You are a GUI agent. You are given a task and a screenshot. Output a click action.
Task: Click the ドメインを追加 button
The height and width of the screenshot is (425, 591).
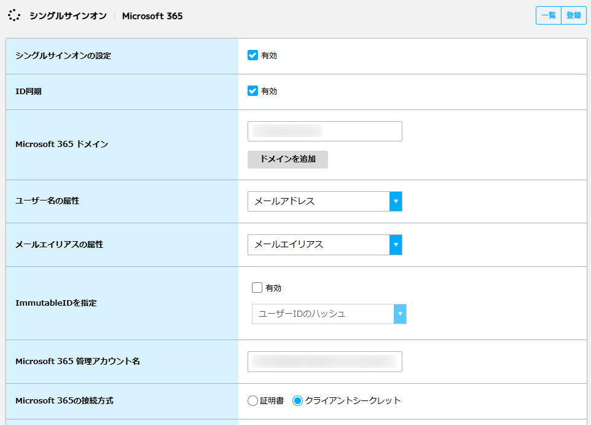pos(288,159)
